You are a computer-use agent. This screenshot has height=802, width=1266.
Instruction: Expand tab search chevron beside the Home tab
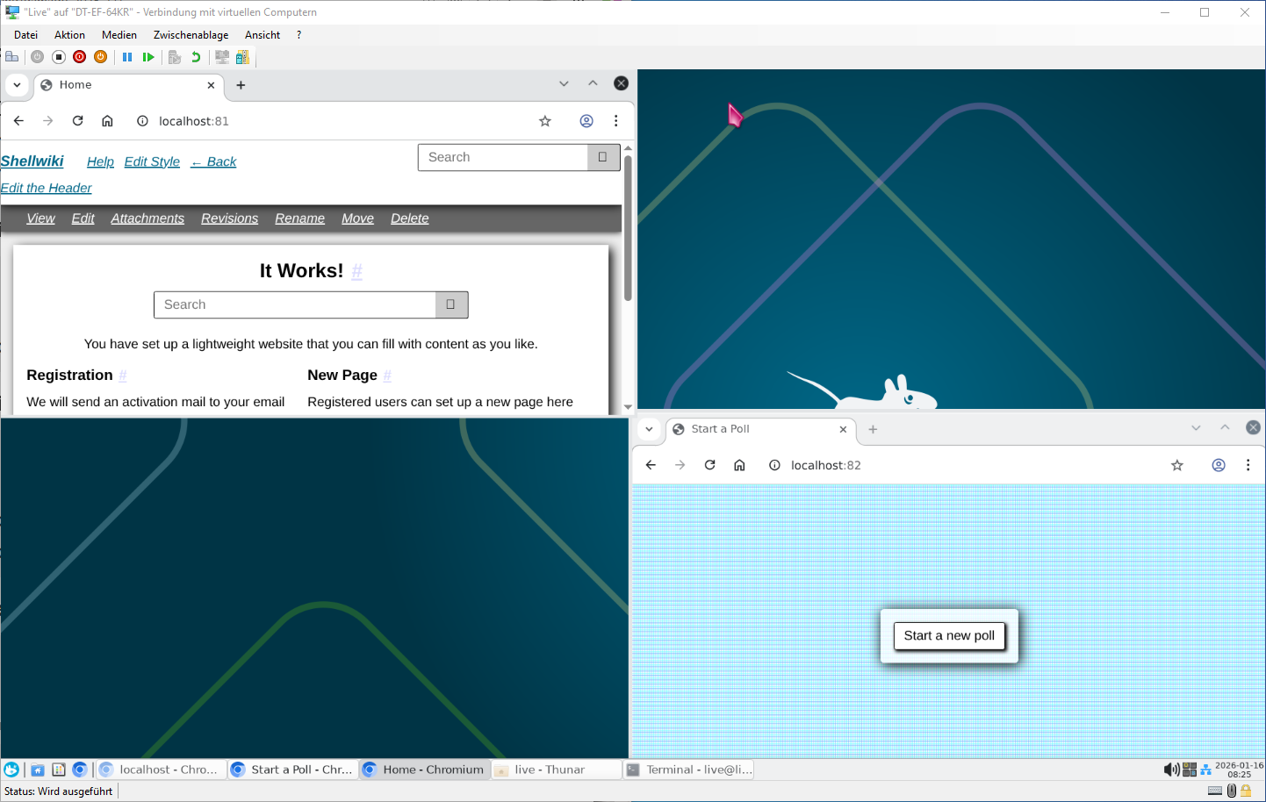(x=17, y=85)
